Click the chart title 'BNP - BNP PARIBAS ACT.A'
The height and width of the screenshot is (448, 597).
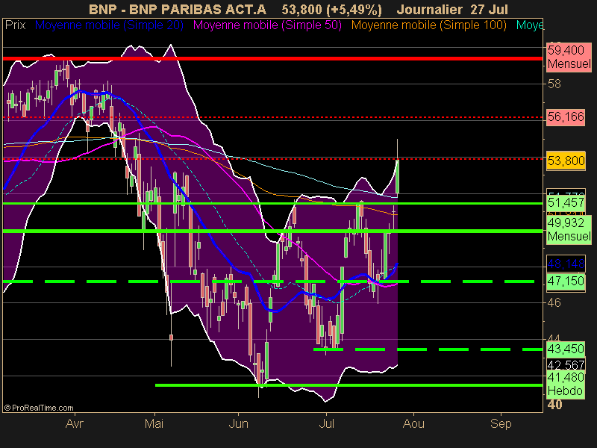click(178, 9)
